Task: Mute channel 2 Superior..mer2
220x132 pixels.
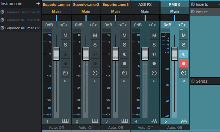Action: point(95,35)
